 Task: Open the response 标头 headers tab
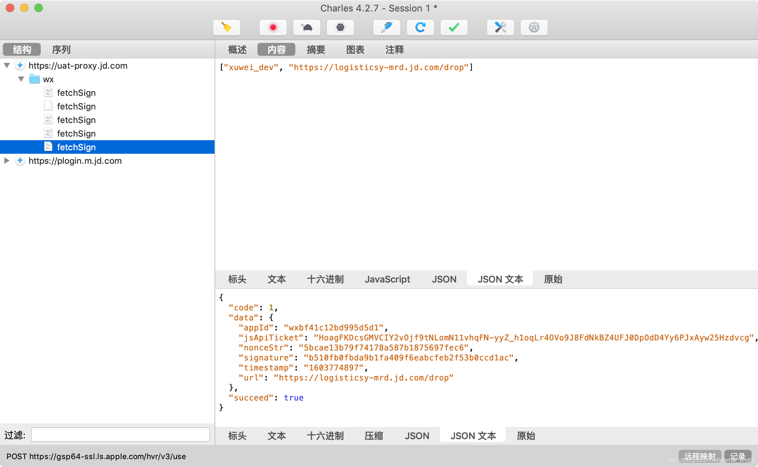[x=237, y=436]
